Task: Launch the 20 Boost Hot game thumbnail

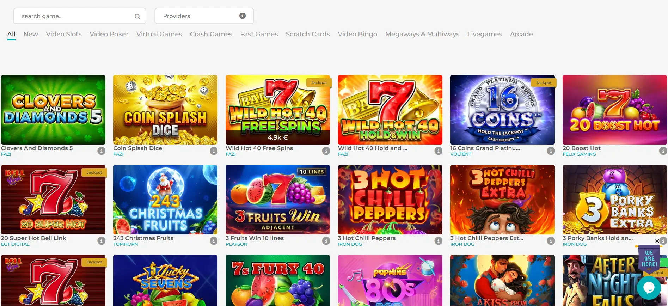Action: (614, 110)
